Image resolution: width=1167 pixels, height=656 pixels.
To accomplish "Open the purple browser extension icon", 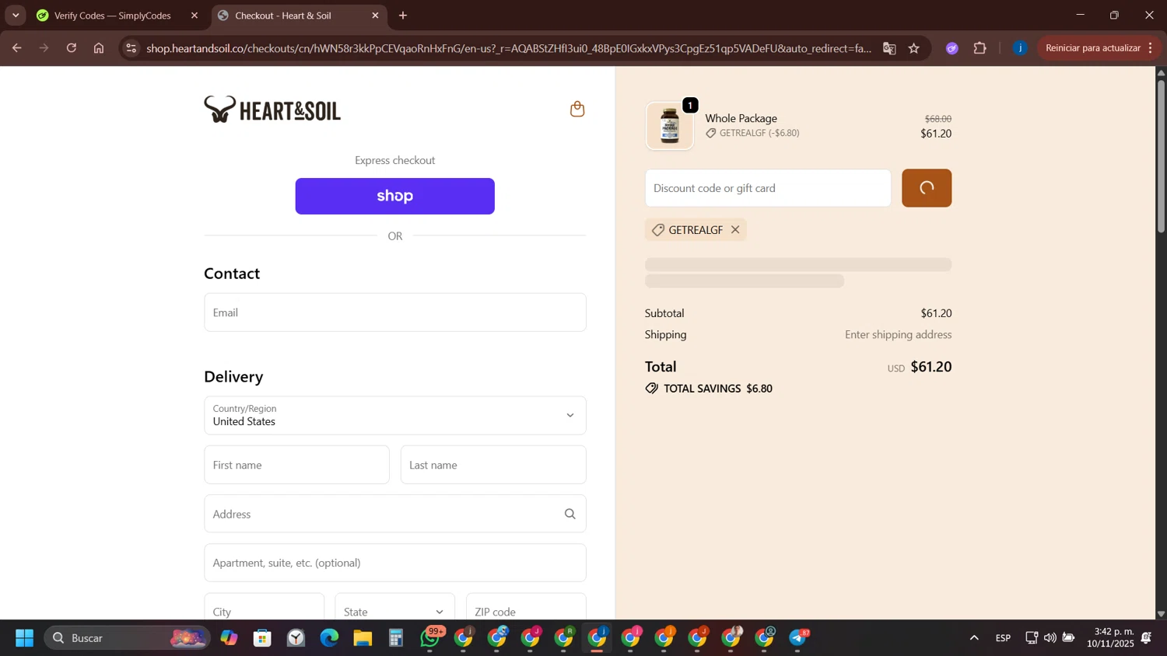I will pyautogui.click(x=951, y=48).
